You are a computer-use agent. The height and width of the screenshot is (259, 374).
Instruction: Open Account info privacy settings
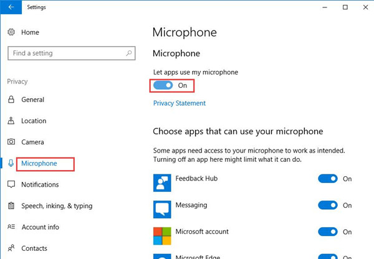click(41, 227)
